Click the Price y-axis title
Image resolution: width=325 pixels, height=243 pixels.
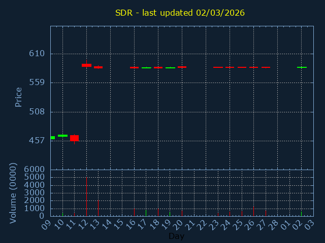coord(19,97)
